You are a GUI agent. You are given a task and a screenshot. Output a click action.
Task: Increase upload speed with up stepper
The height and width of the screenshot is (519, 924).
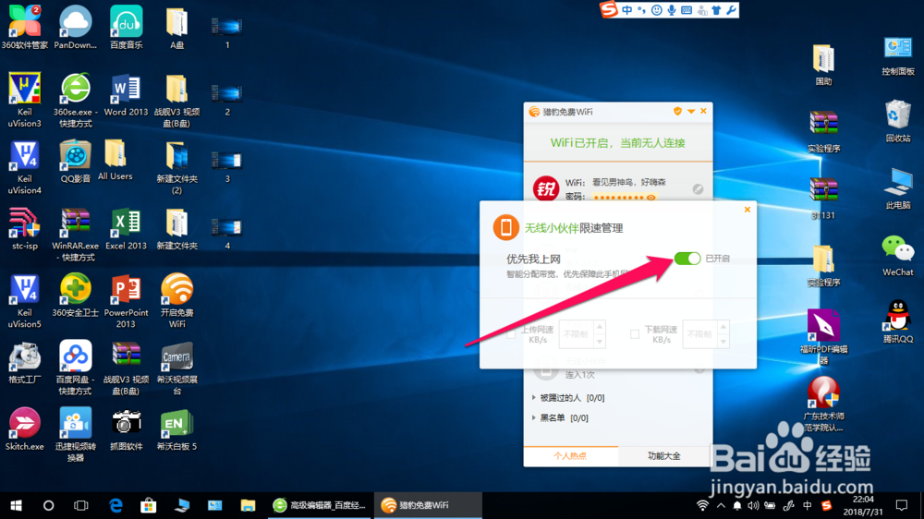click(x=600, y=327)
